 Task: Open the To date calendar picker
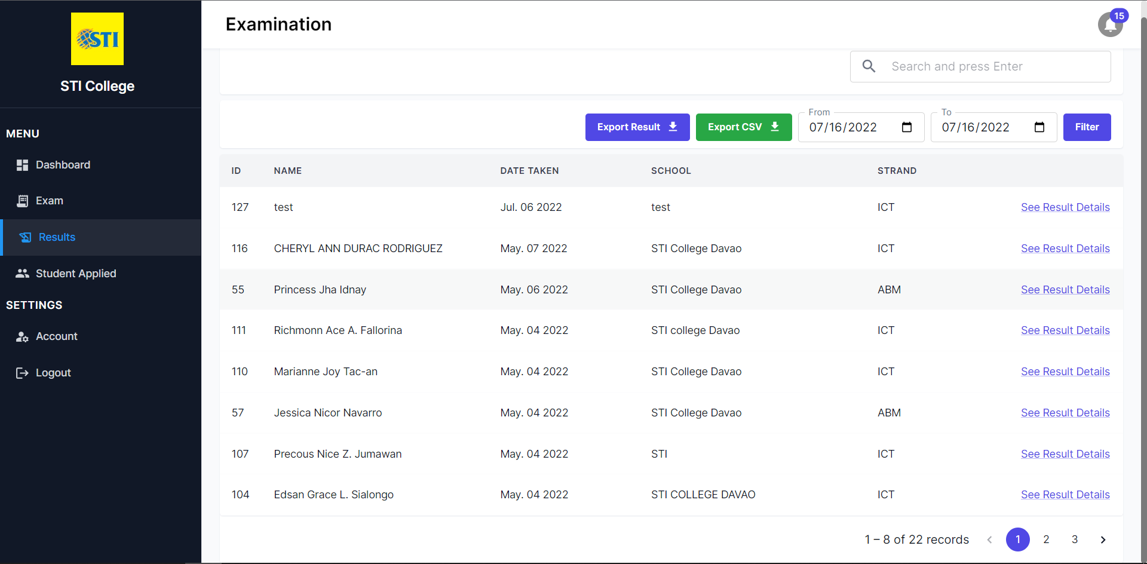[1039, 127]
